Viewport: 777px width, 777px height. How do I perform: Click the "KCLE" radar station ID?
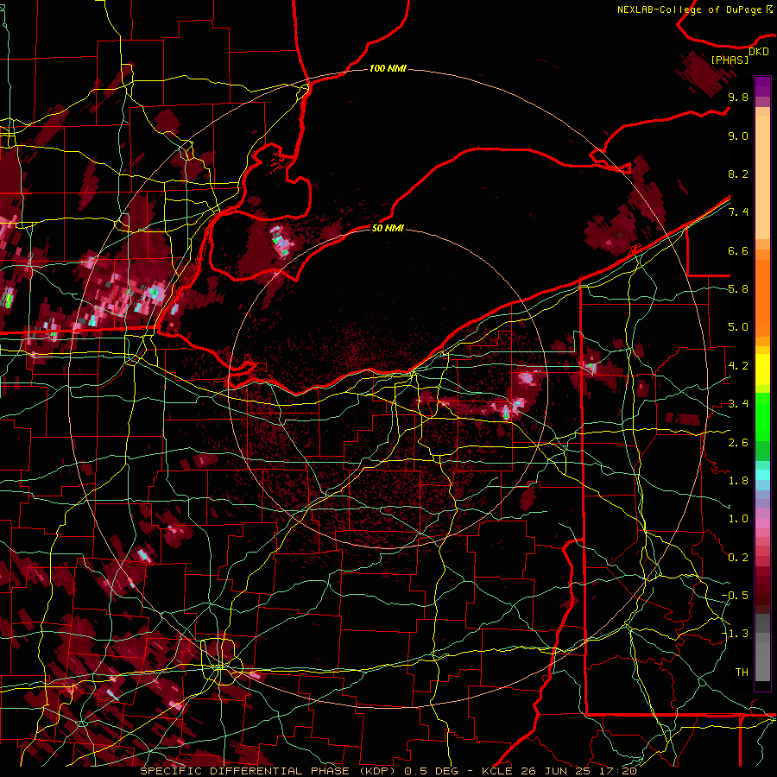tap(497, 771)
